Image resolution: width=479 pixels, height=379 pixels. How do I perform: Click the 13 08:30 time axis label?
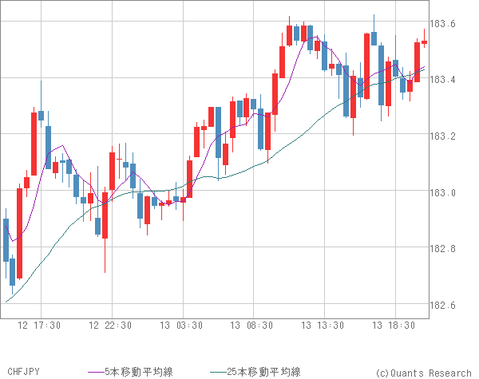(x=251, y=326)
